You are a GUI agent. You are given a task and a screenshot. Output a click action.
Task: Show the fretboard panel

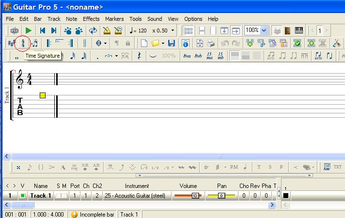coord(288,31)
